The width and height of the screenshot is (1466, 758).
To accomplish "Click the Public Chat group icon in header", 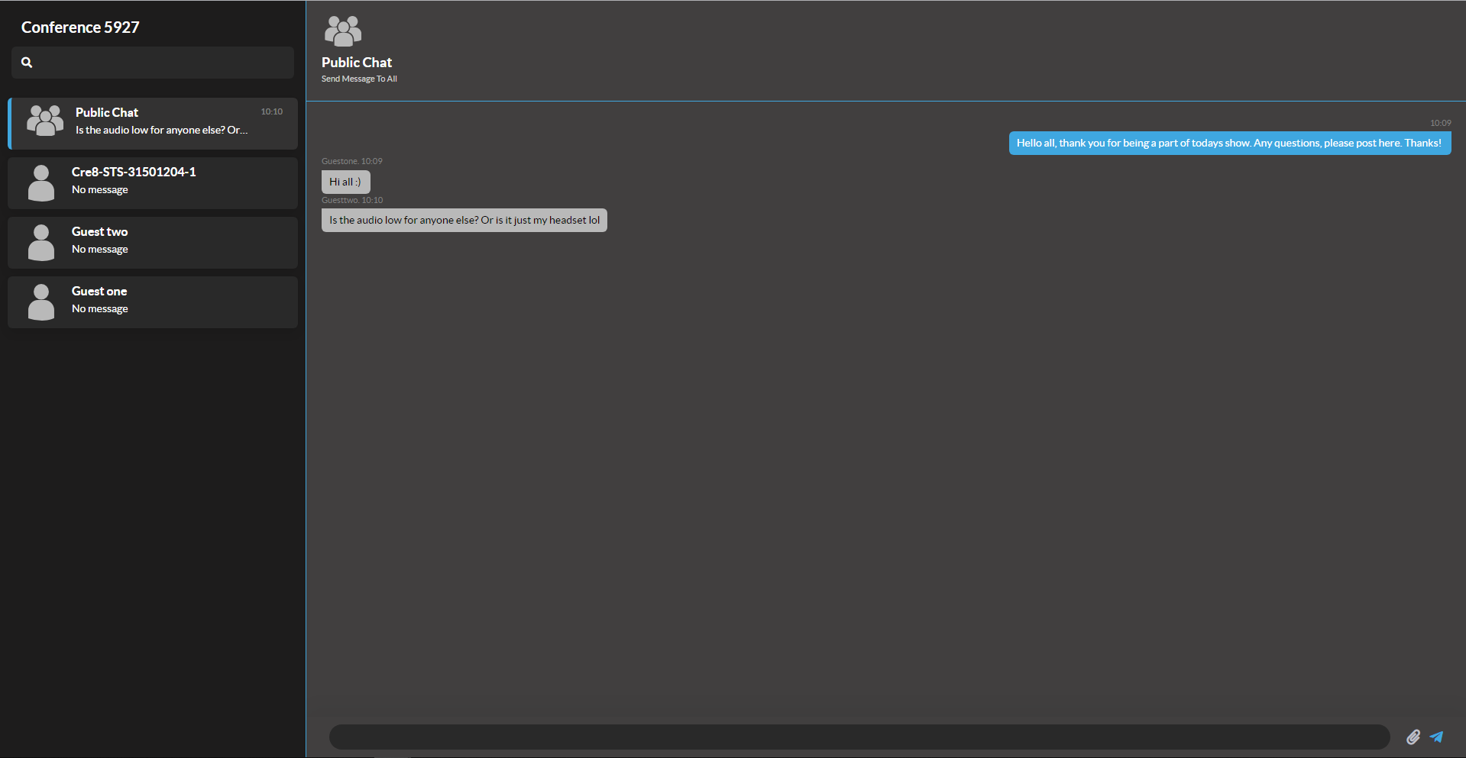I will [x=343, y=31].
